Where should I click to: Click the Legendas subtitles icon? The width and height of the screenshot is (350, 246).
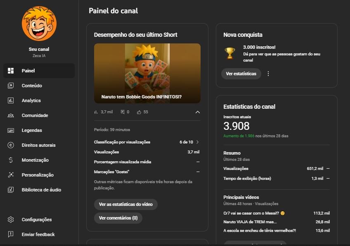[x=11, y=130]
